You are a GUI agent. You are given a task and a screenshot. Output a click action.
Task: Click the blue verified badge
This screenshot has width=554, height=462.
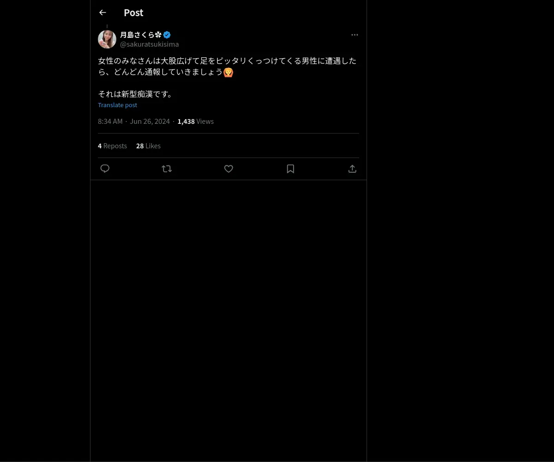click(167, 35)
